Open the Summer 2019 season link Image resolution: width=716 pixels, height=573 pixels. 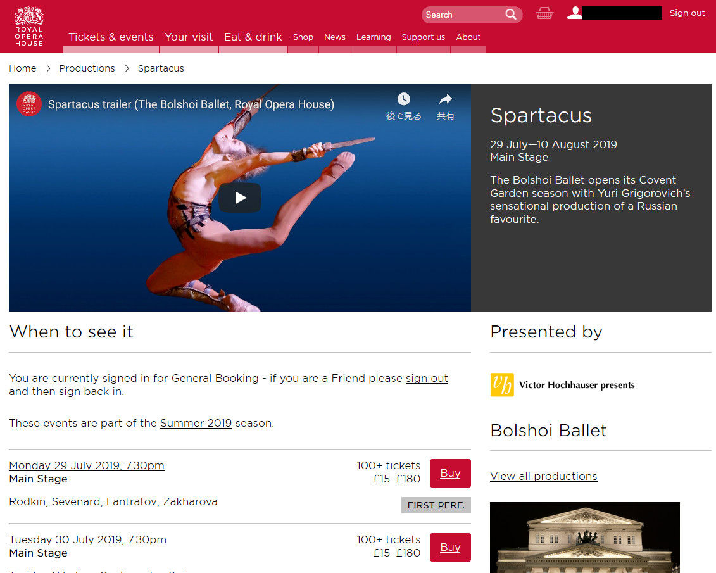196,423
